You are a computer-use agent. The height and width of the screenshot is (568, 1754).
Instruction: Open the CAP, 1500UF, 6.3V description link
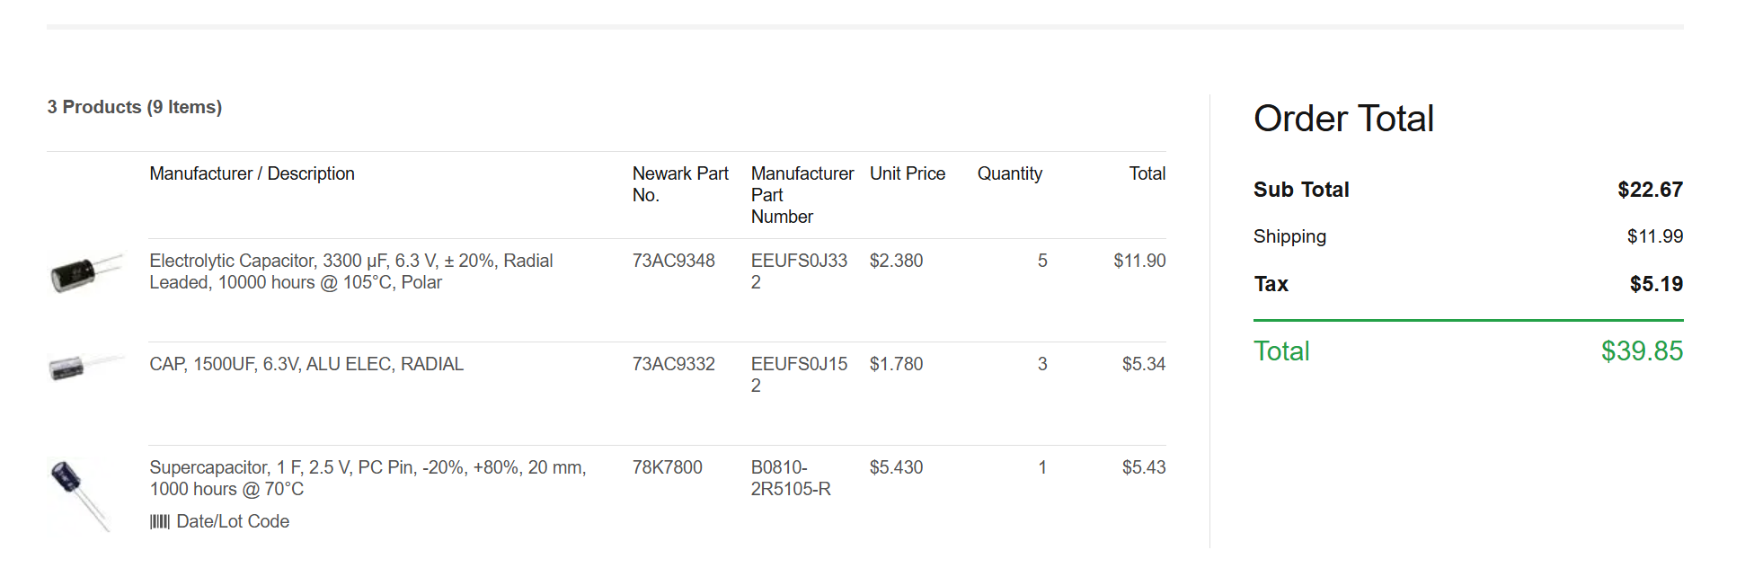306,364
